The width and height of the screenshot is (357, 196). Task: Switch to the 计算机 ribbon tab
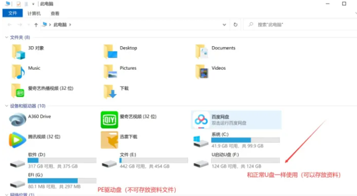pyautogui.click(x=34, y=13)
